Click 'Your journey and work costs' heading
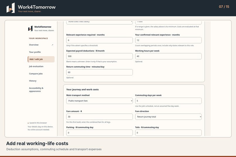The image size is (236, 157). pos(83,89)
